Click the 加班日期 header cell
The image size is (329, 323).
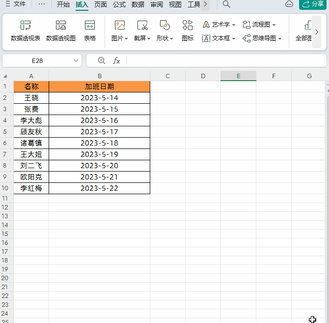point(100,87)
